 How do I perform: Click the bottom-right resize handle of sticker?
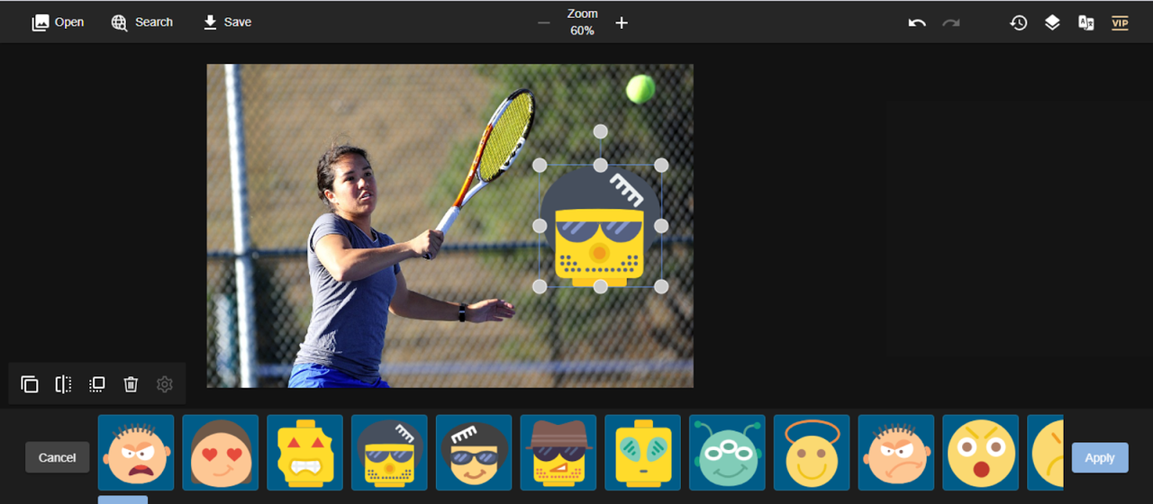click(x=661, y=286)
